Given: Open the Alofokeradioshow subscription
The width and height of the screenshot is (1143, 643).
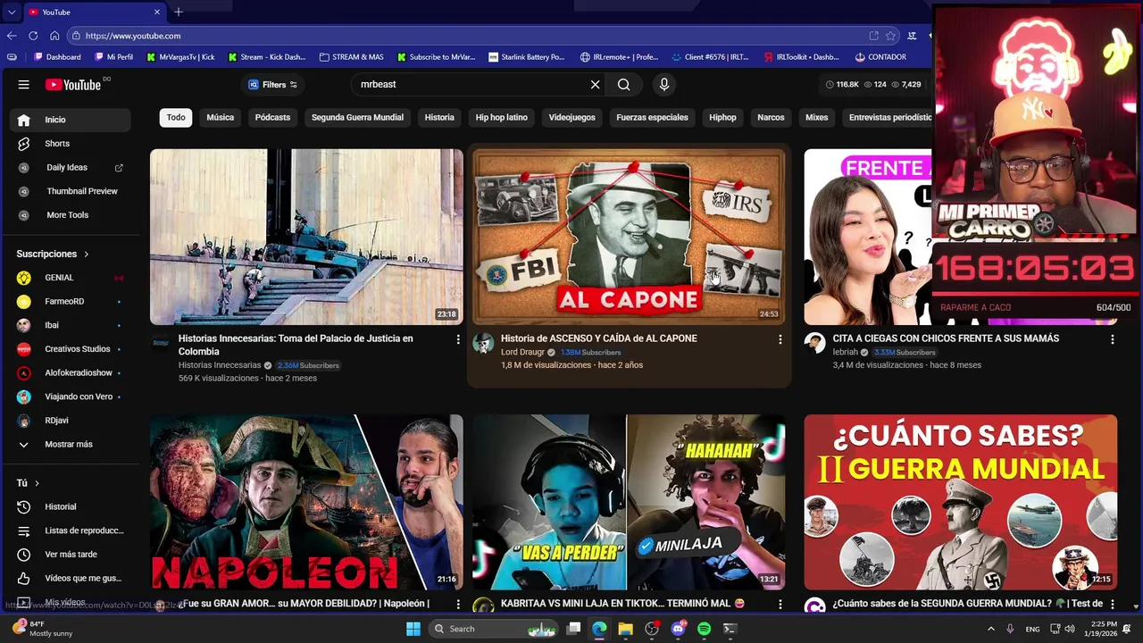Looking at the screenshot, I should click(x=70, y=372).
